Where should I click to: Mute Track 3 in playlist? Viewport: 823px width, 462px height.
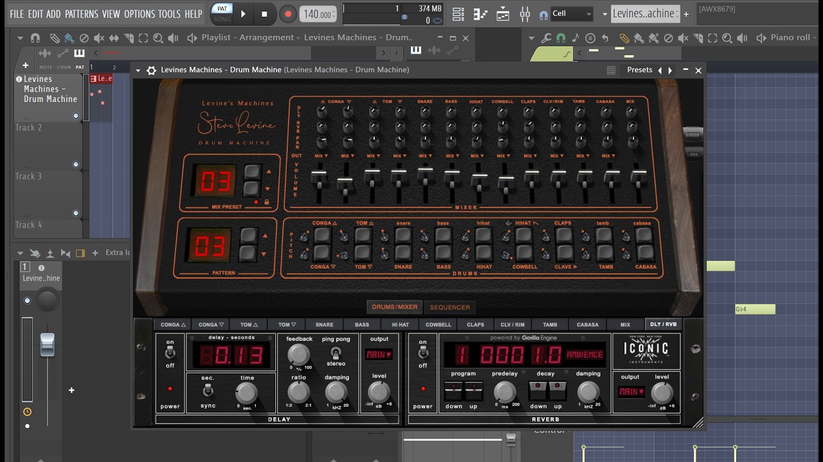(x=76, y=213)
